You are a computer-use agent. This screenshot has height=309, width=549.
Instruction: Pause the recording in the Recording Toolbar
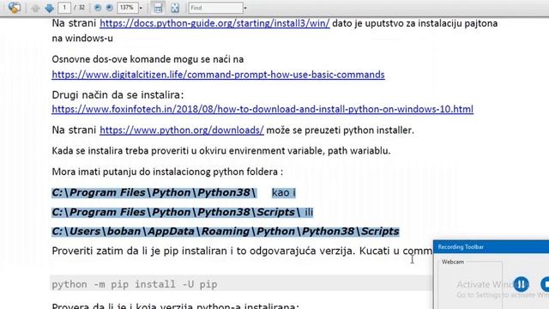[522, 284]
